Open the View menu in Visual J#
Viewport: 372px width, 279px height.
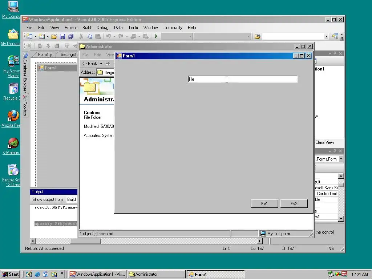pos(54,28)
